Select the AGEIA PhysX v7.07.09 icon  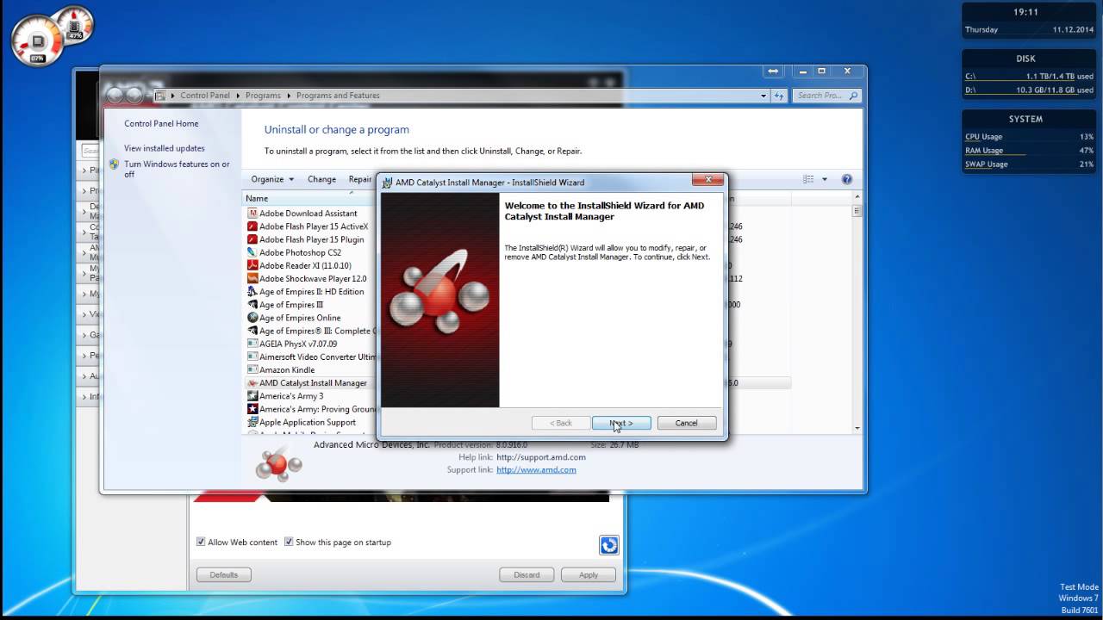252,344
